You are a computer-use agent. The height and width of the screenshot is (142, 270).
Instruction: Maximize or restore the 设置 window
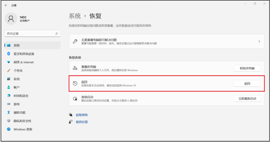(255, 4)
